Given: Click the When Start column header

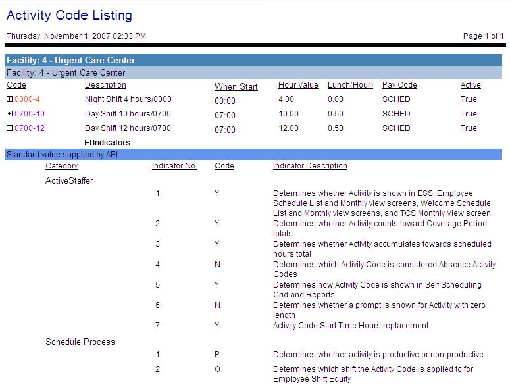Looking at the screenshot, I should pyautogui.click(x=236, y=87).
